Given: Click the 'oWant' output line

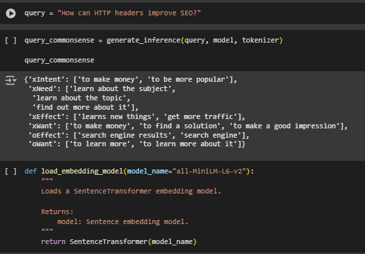Looking at the screenshot, I should click(x=137, y=144).
